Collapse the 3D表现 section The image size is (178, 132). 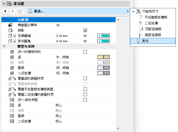pyautogui.click(x=4, y=20)
